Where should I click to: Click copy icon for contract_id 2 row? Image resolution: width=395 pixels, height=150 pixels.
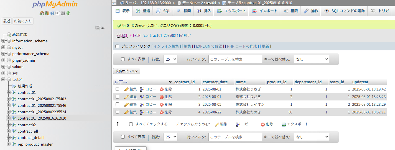(142, 97)
